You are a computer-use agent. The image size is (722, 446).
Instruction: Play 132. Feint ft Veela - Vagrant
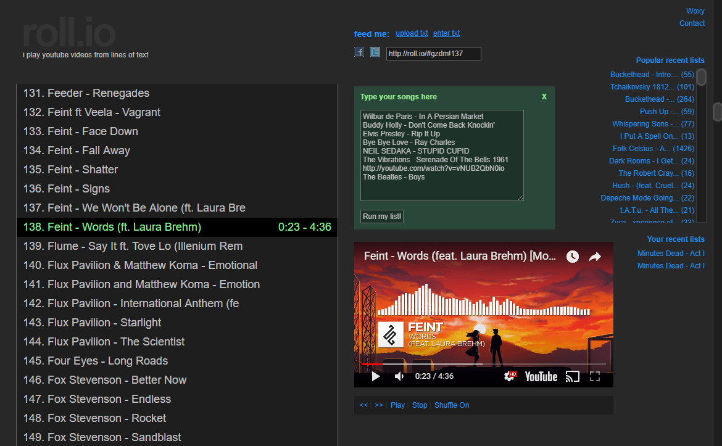177,112
